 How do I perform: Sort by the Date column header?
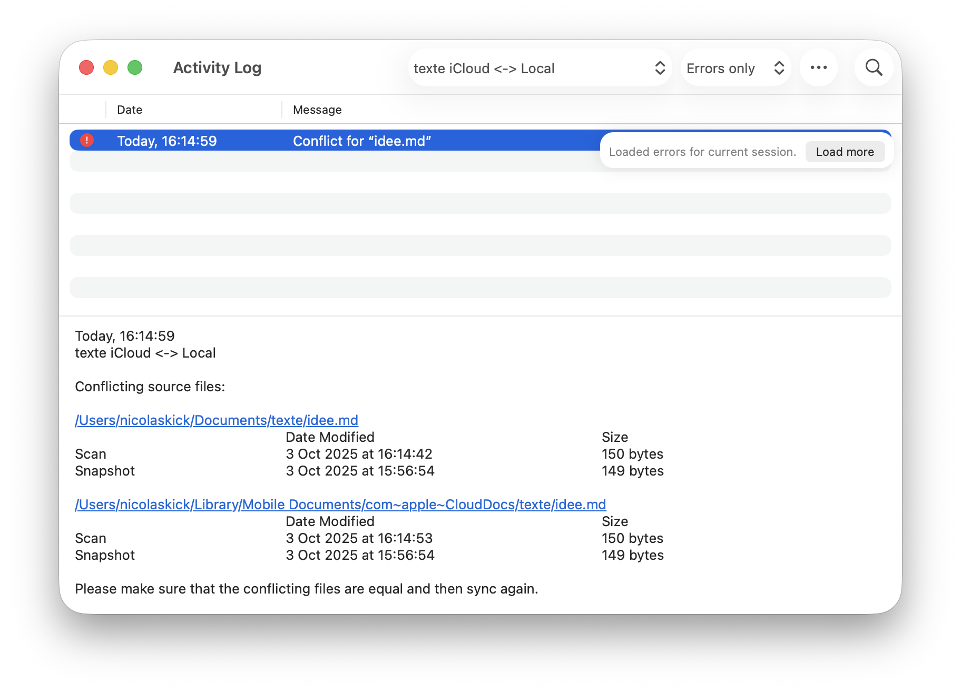pyautogui.click(x=130, y=110)
